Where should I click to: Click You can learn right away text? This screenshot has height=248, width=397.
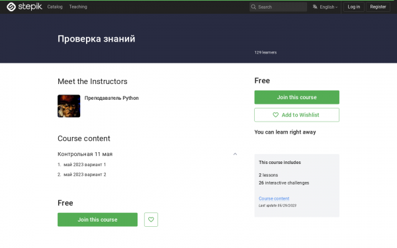[x=285, y=132]
